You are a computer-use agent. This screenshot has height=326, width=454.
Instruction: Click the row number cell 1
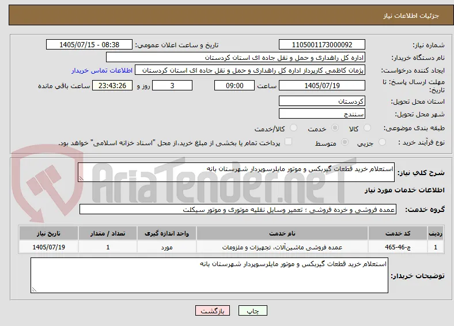pyautogui.click(x=436, y=247)
